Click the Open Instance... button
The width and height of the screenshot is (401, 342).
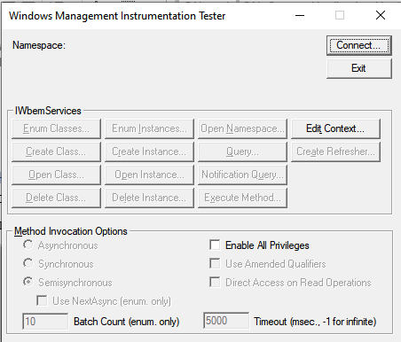point(149,175)
